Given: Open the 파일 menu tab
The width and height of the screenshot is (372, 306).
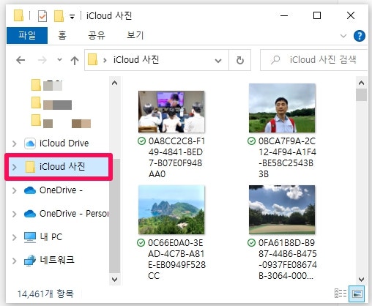Looking at the screenshot, I should [27, 36].
